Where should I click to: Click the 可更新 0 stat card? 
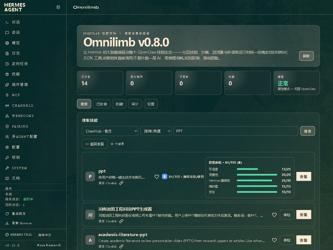[x=198, y=83]
